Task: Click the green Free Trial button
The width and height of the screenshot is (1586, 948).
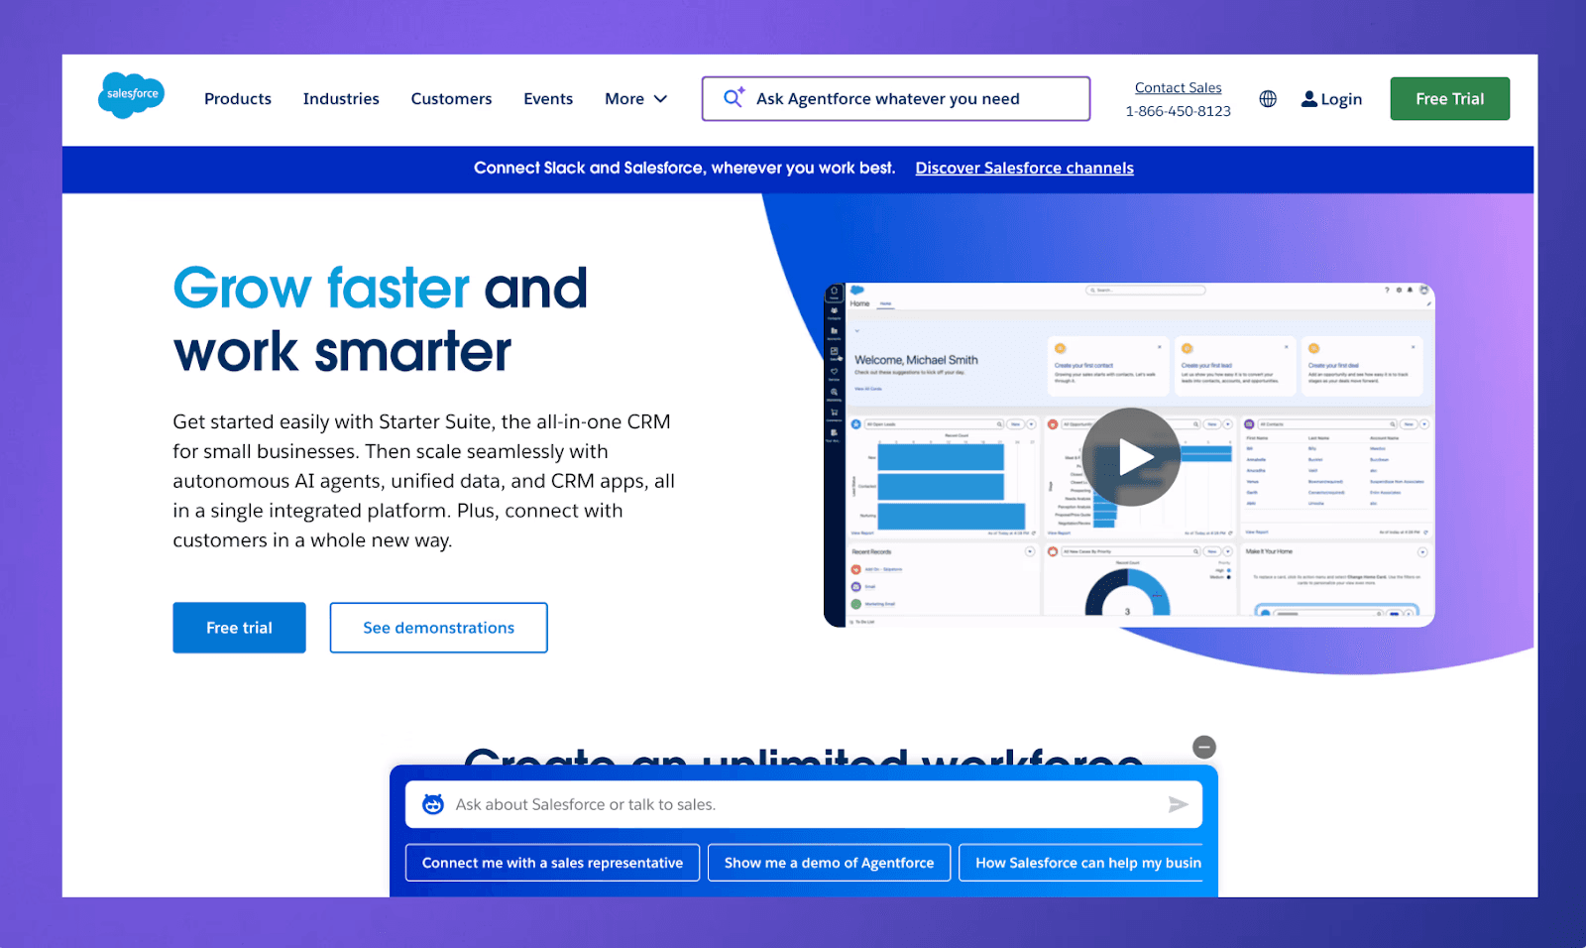Action: (1449, 98)
